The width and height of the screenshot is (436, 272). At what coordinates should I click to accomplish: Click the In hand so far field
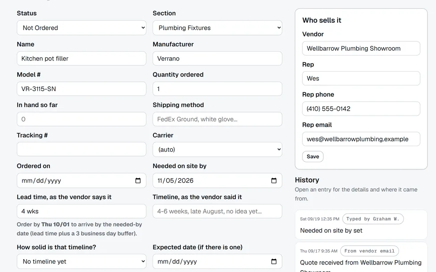pos(81,119)
